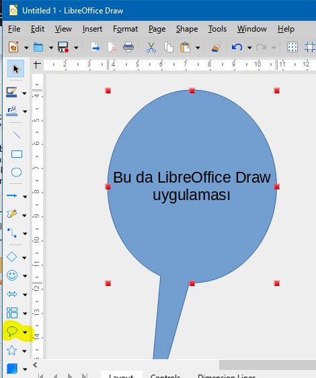Image resolution: width=316 pixels, height=378 pixels.
Task: Click the Copy icon
Action: click(x=169, y=47)
